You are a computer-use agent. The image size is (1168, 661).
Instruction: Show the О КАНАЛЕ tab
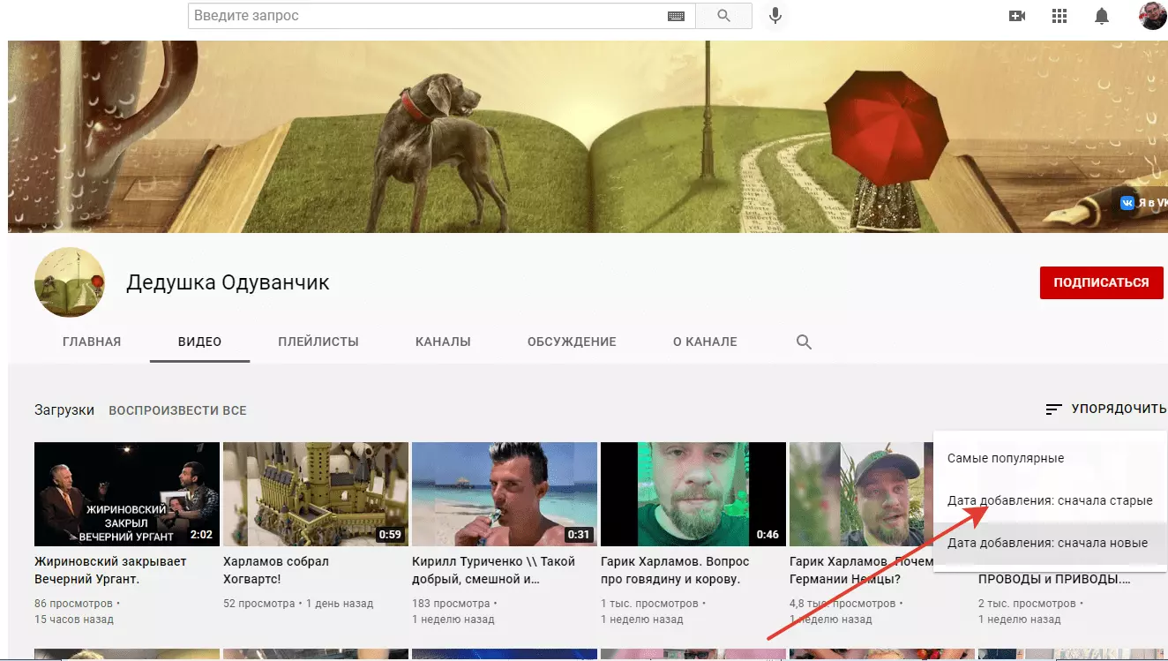705,342
